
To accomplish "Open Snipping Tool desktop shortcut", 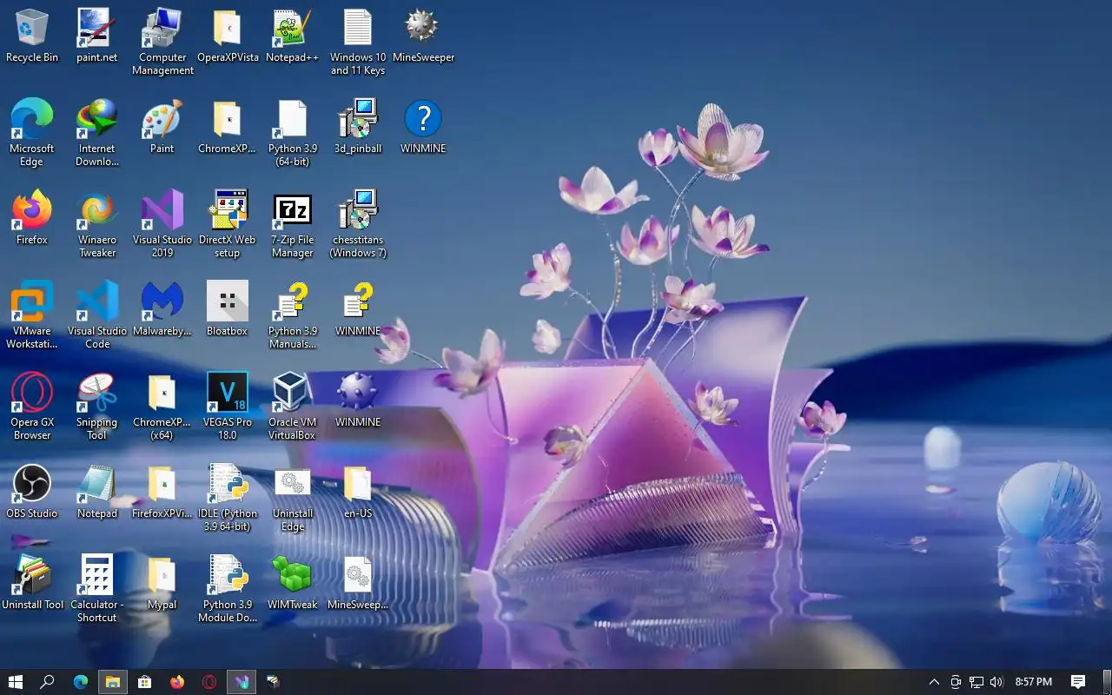I will click(x=97, y=407).
